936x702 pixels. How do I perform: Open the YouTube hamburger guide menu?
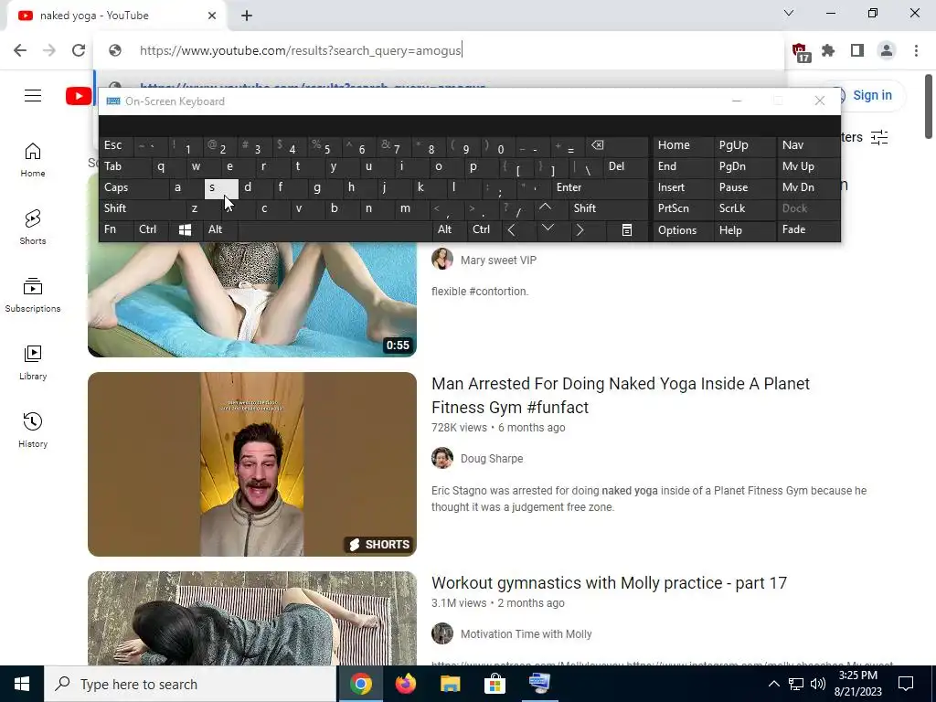pyautogui.click(x=33, y=95)
